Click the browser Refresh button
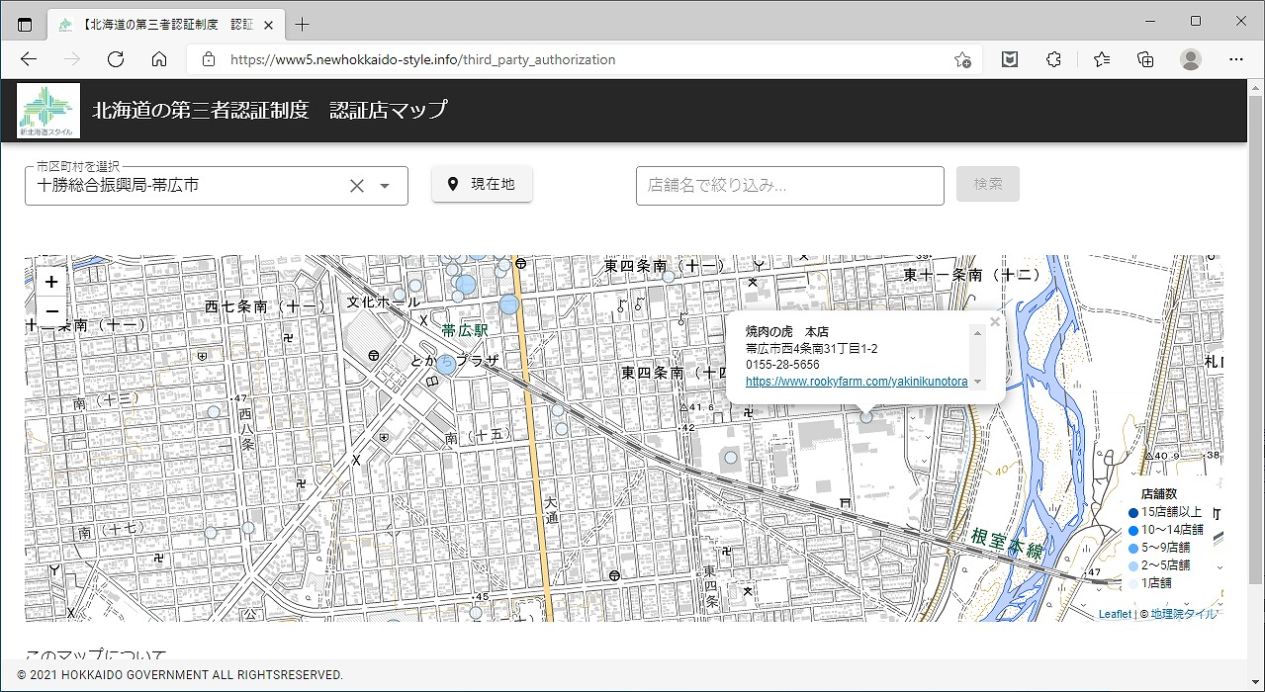 pos(116,59)
